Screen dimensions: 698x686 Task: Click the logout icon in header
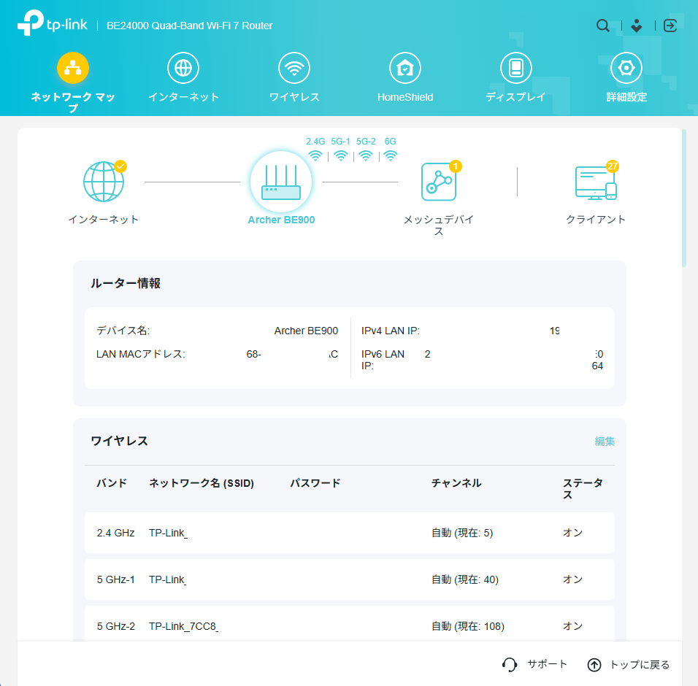tap(670, 26)
